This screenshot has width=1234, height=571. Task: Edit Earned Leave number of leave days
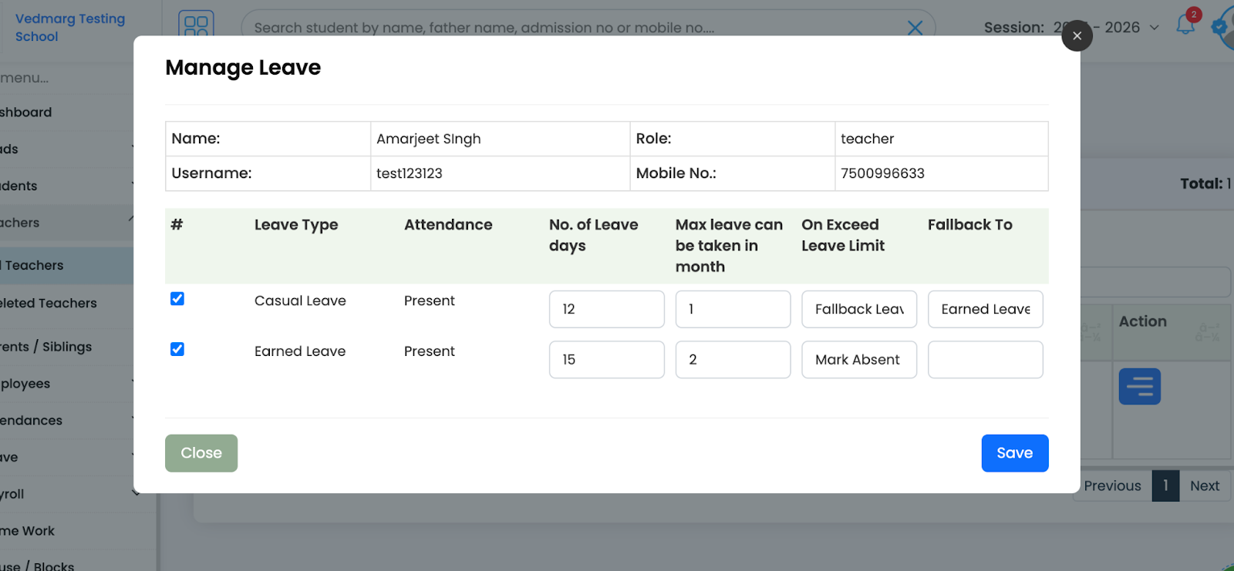[606, 360]
